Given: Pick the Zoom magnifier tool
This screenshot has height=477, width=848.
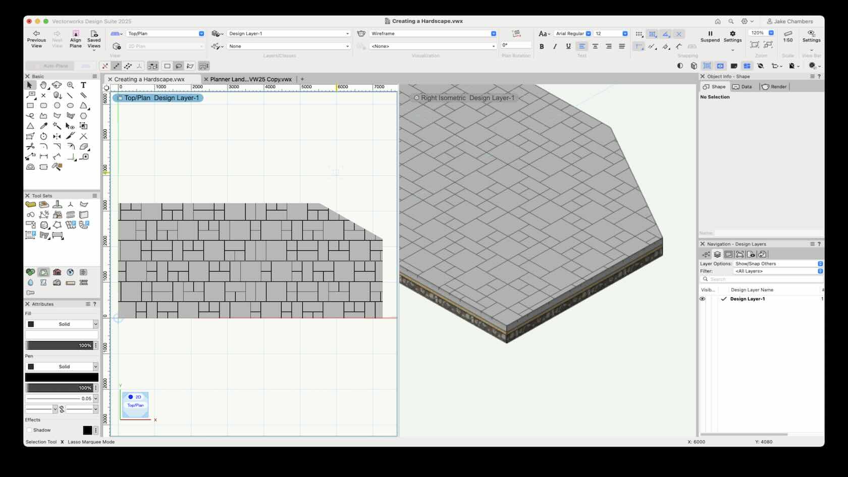Looking at the screenshot, I should (70, 85).
